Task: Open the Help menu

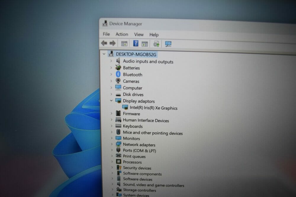Action: (x=154, y=35)
